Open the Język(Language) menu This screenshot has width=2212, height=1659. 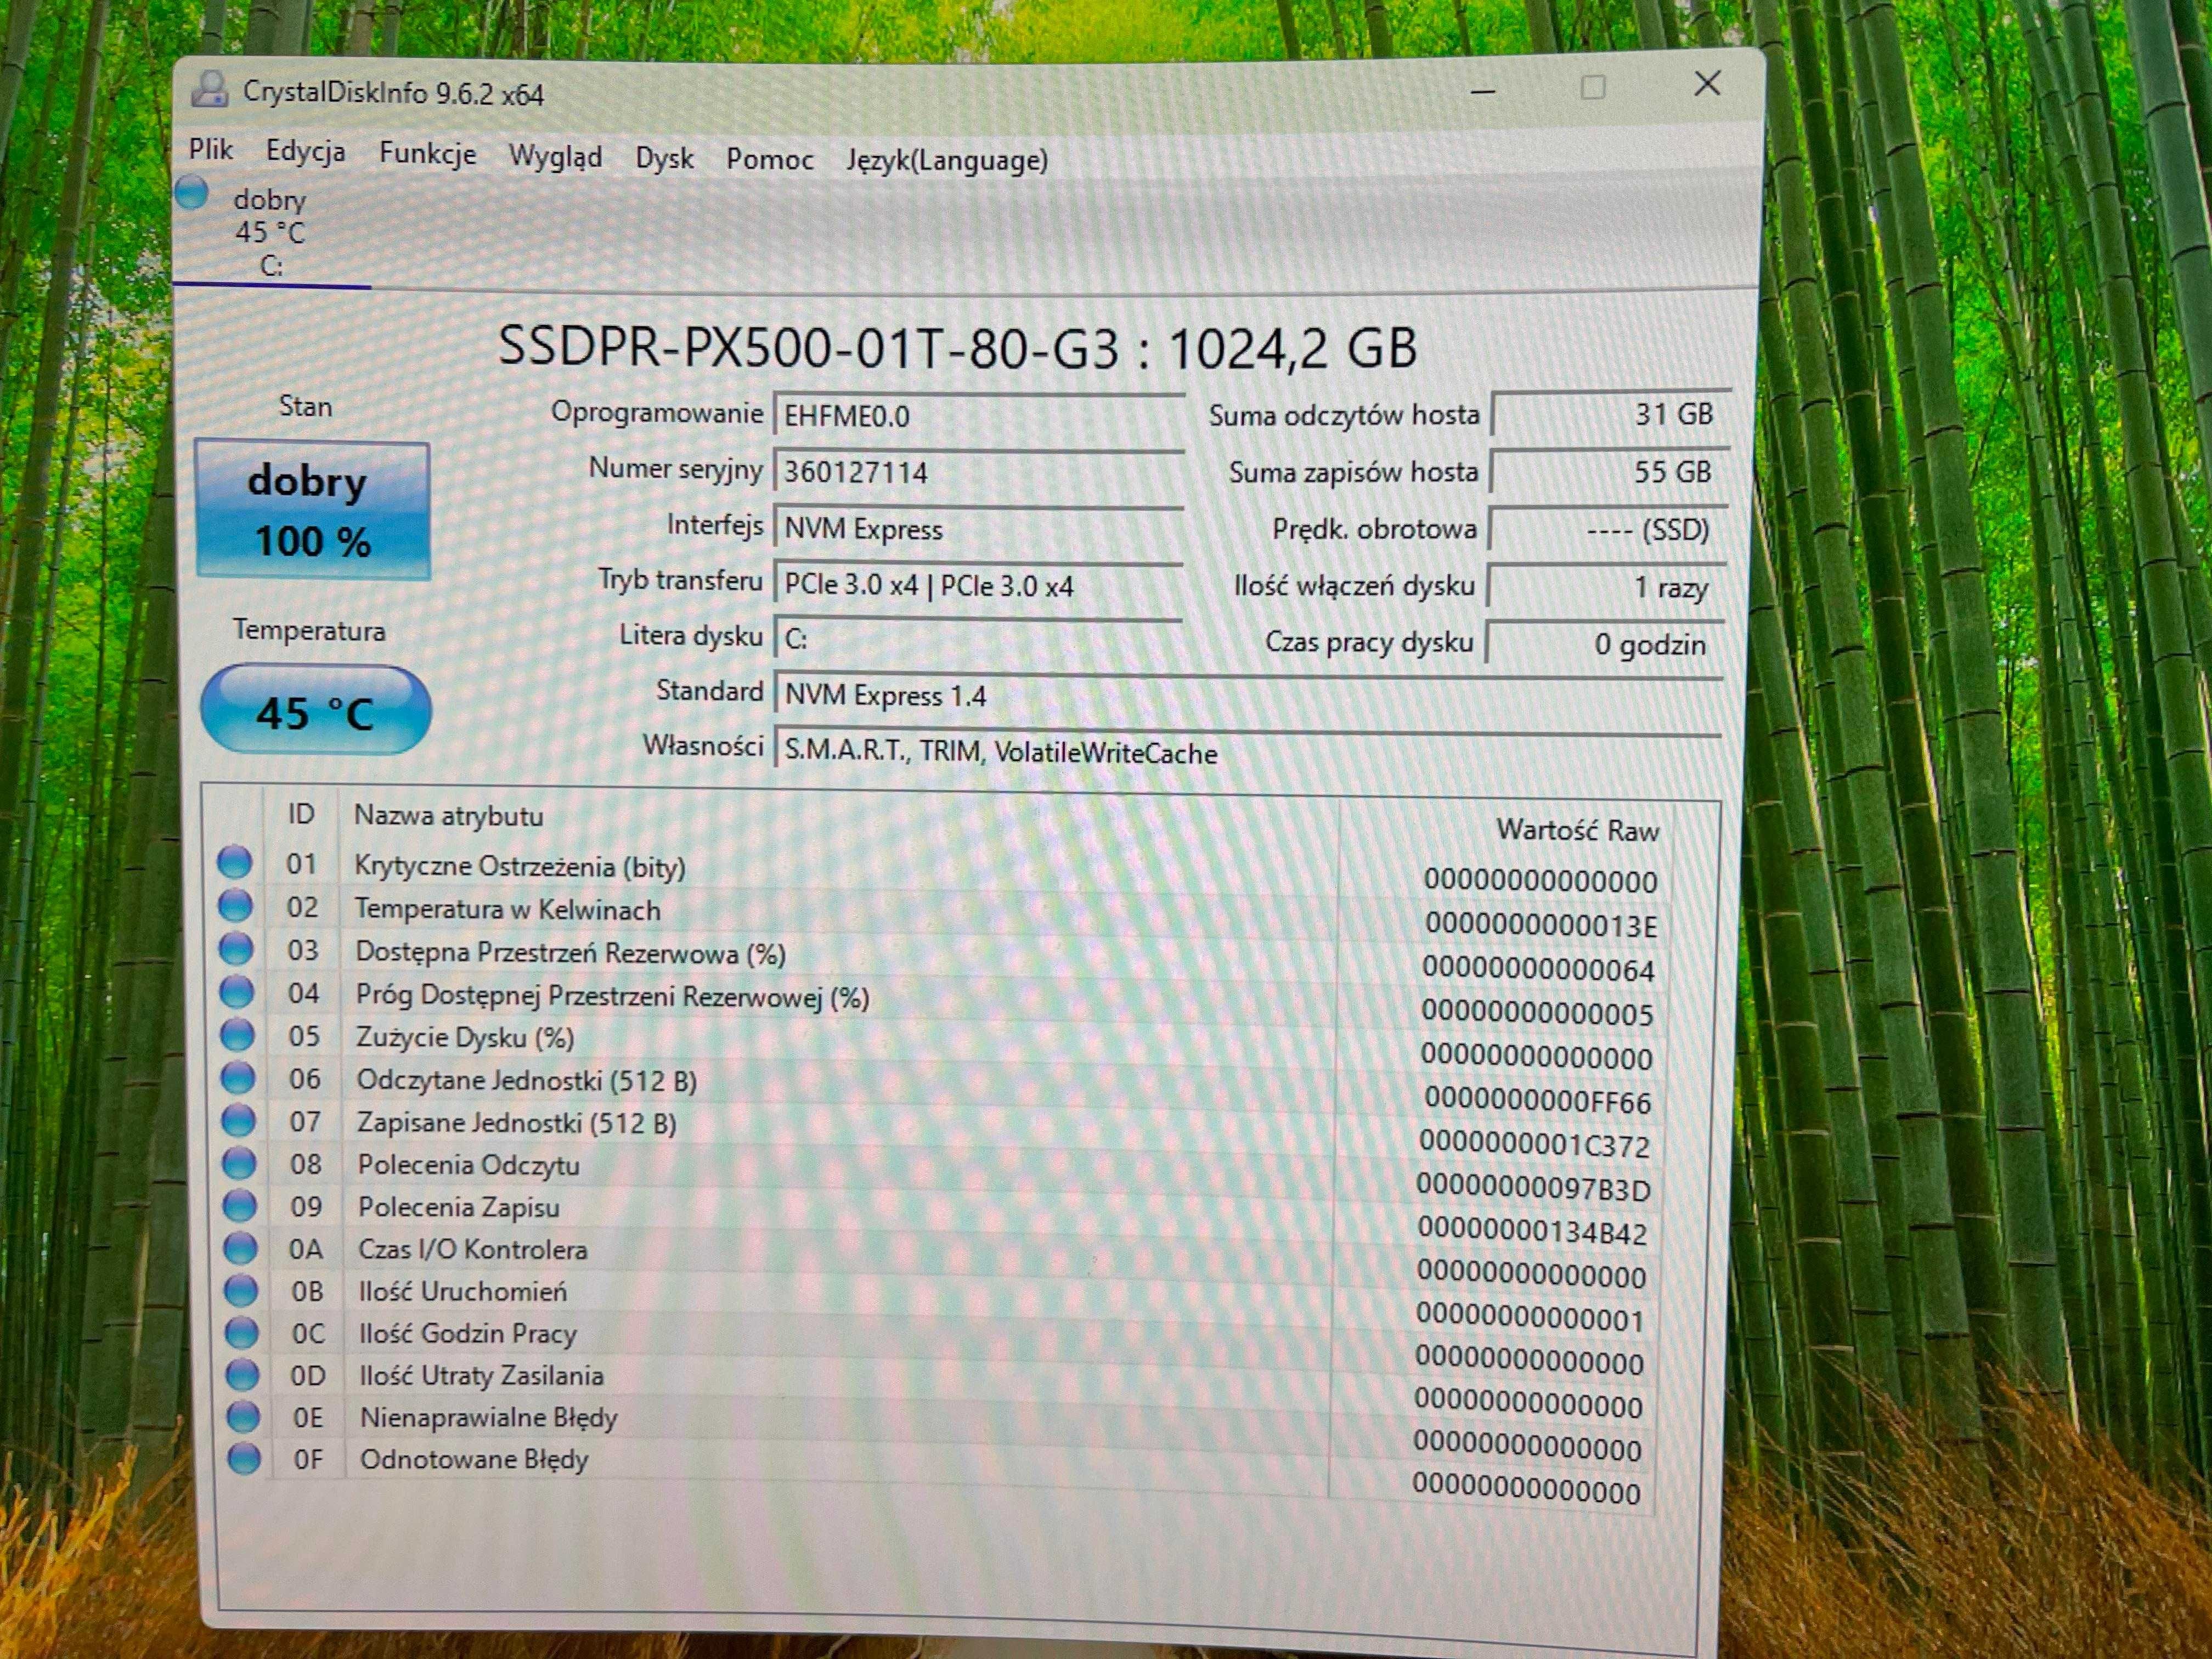pyautogui.click(x=947, y=160)
